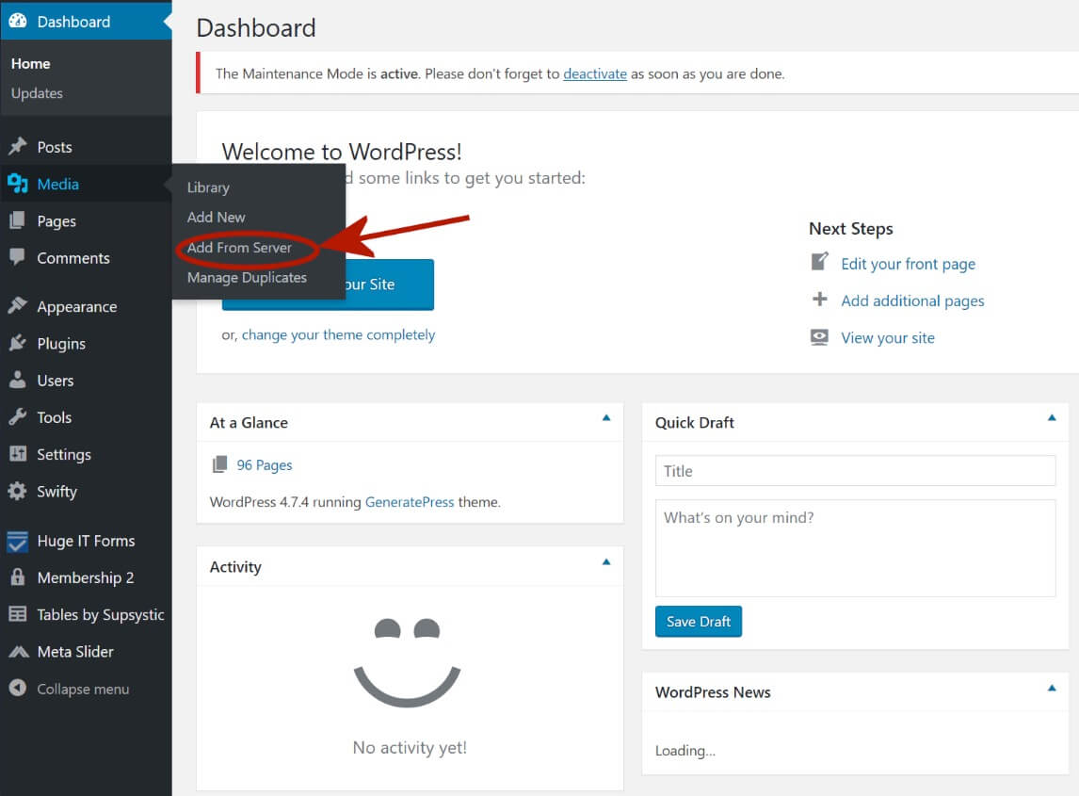
Task: Open the Home item under Dashboard
Action: click(30, 63)
